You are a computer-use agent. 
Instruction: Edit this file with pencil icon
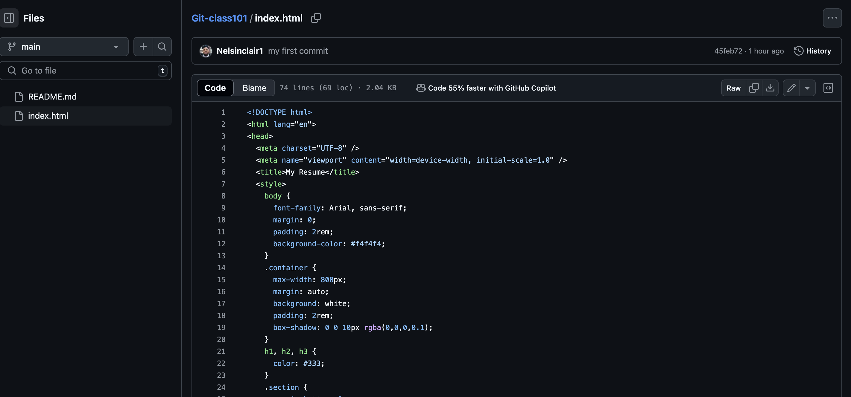[x=791, y=88]
